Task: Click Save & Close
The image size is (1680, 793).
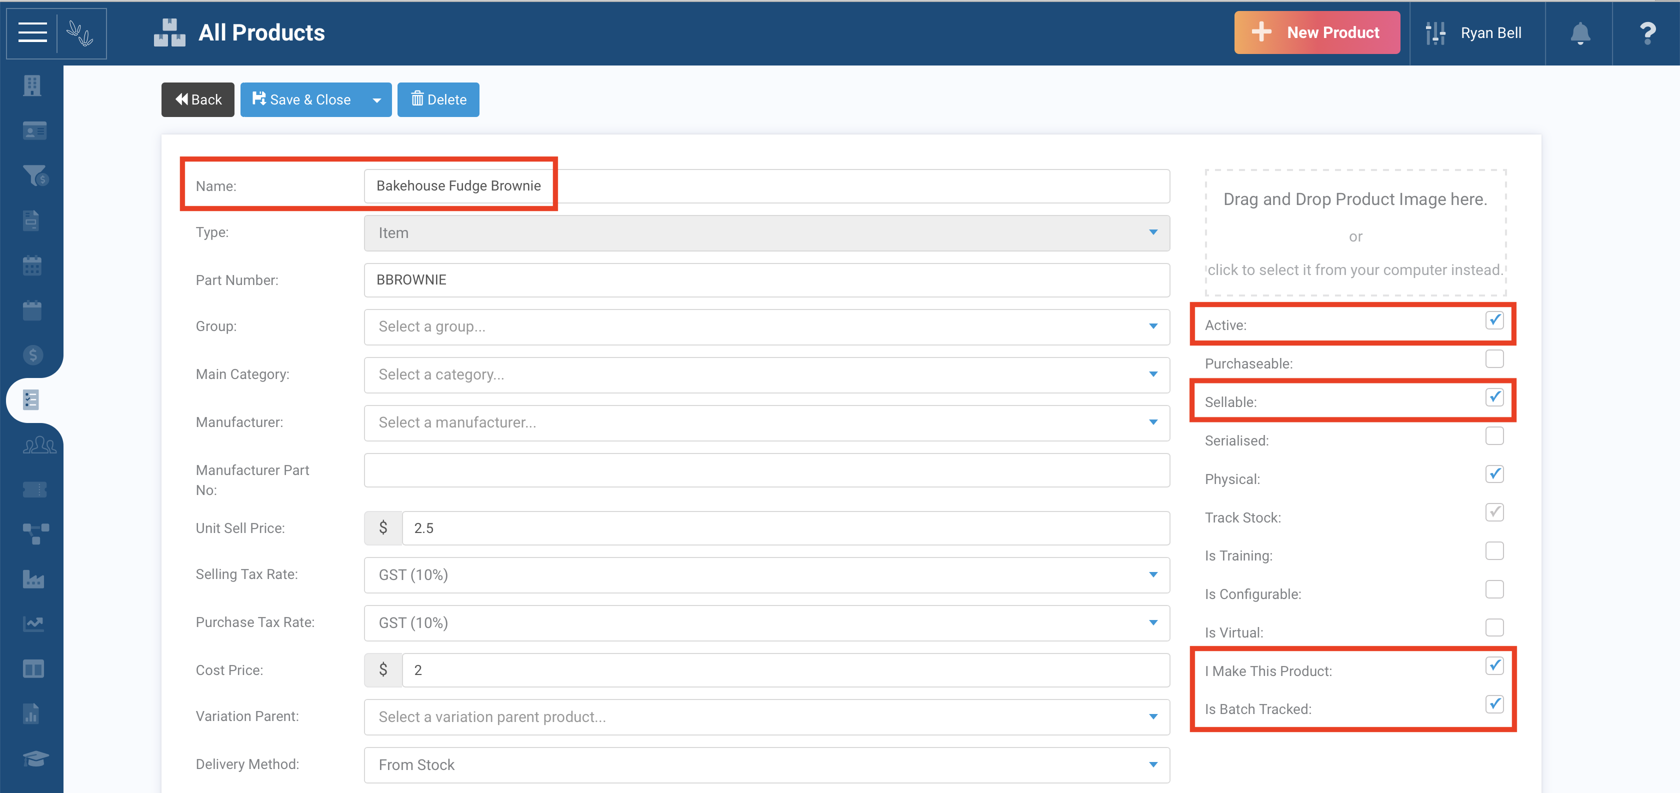Action: pos(301,100)
